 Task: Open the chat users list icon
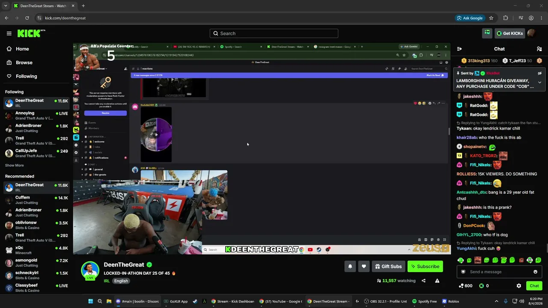[539, 49]
